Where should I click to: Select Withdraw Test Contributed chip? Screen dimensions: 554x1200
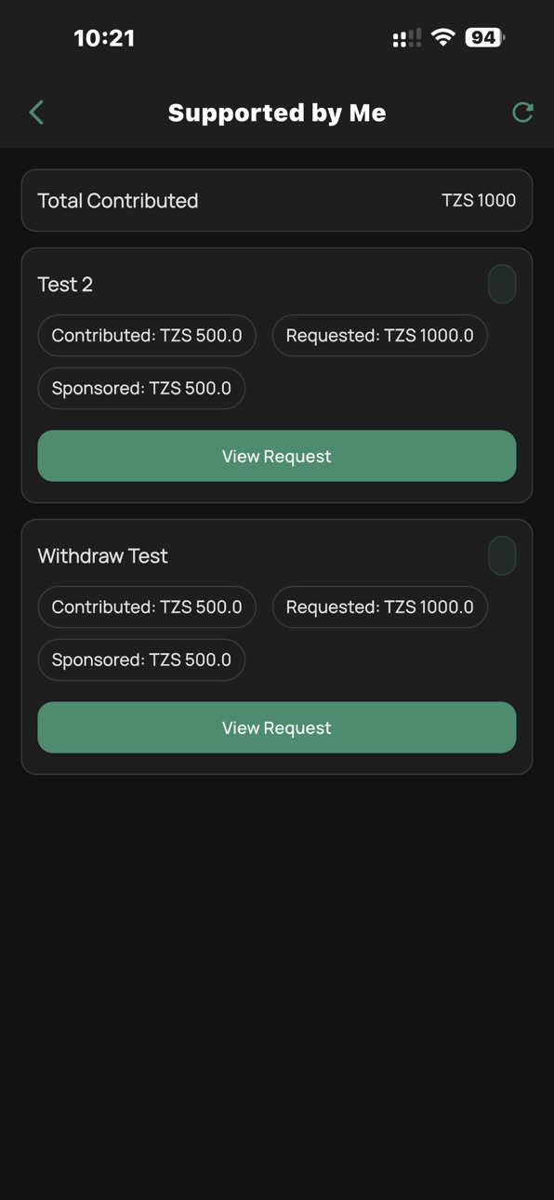click(147, 607)
